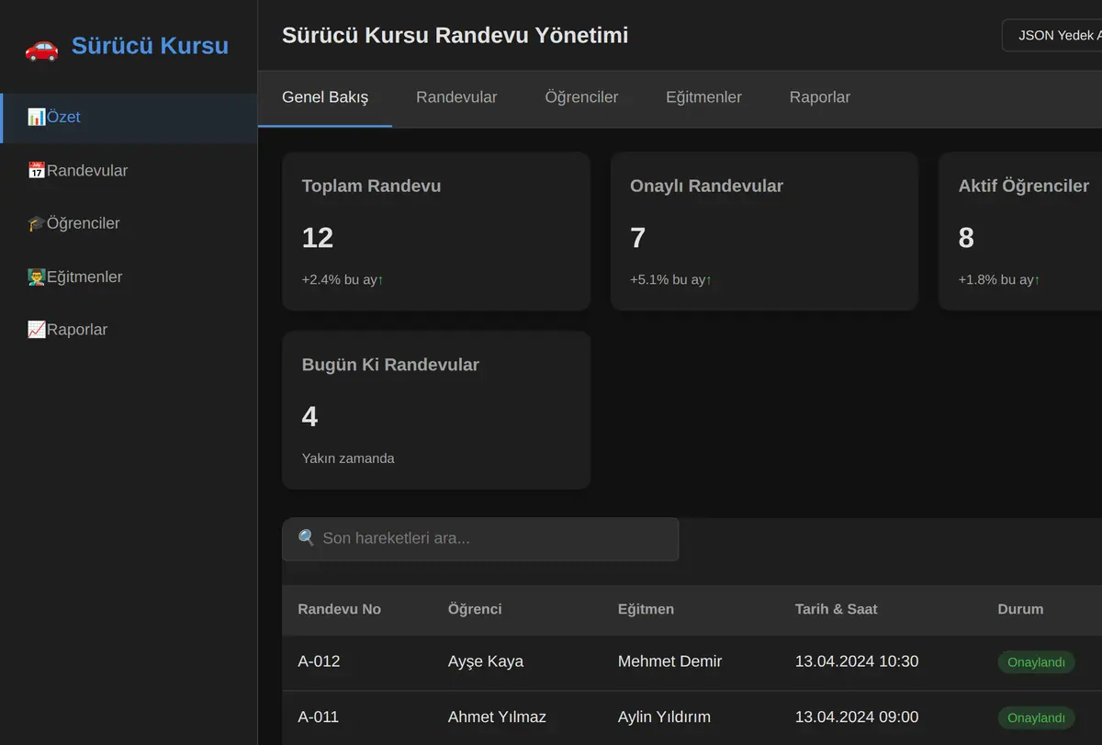Screen dimensions: 1102x745
Task: Click the Sürücü Kursu Randevu Yönetimi heading
Action: click(455, 36)
